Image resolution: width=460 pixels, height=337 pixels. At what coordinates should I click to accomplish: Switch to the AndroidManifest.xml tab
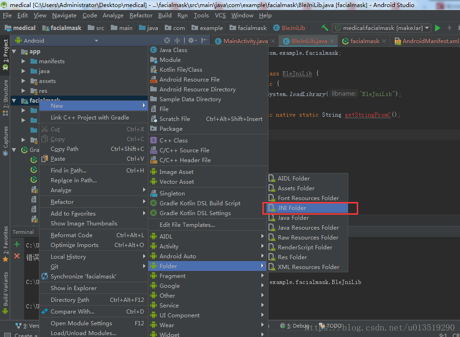(427, 41)
